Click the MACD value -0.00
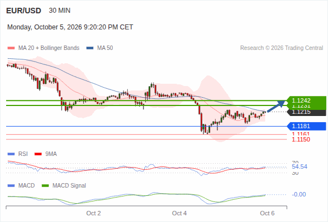Viewport: 328px width, 222px height. 299,194
